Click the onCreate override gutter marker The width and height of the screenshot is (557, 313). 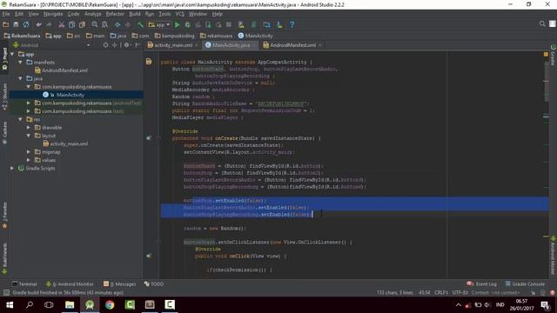[149, 137]
